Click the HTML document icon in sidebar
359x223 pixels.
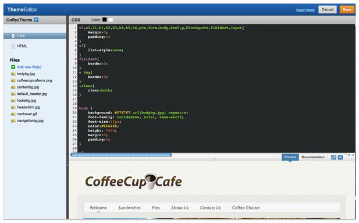click(13, 46)
